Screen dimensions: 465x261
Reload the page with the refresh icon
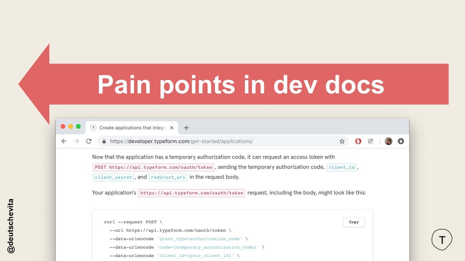coord(89,141)
